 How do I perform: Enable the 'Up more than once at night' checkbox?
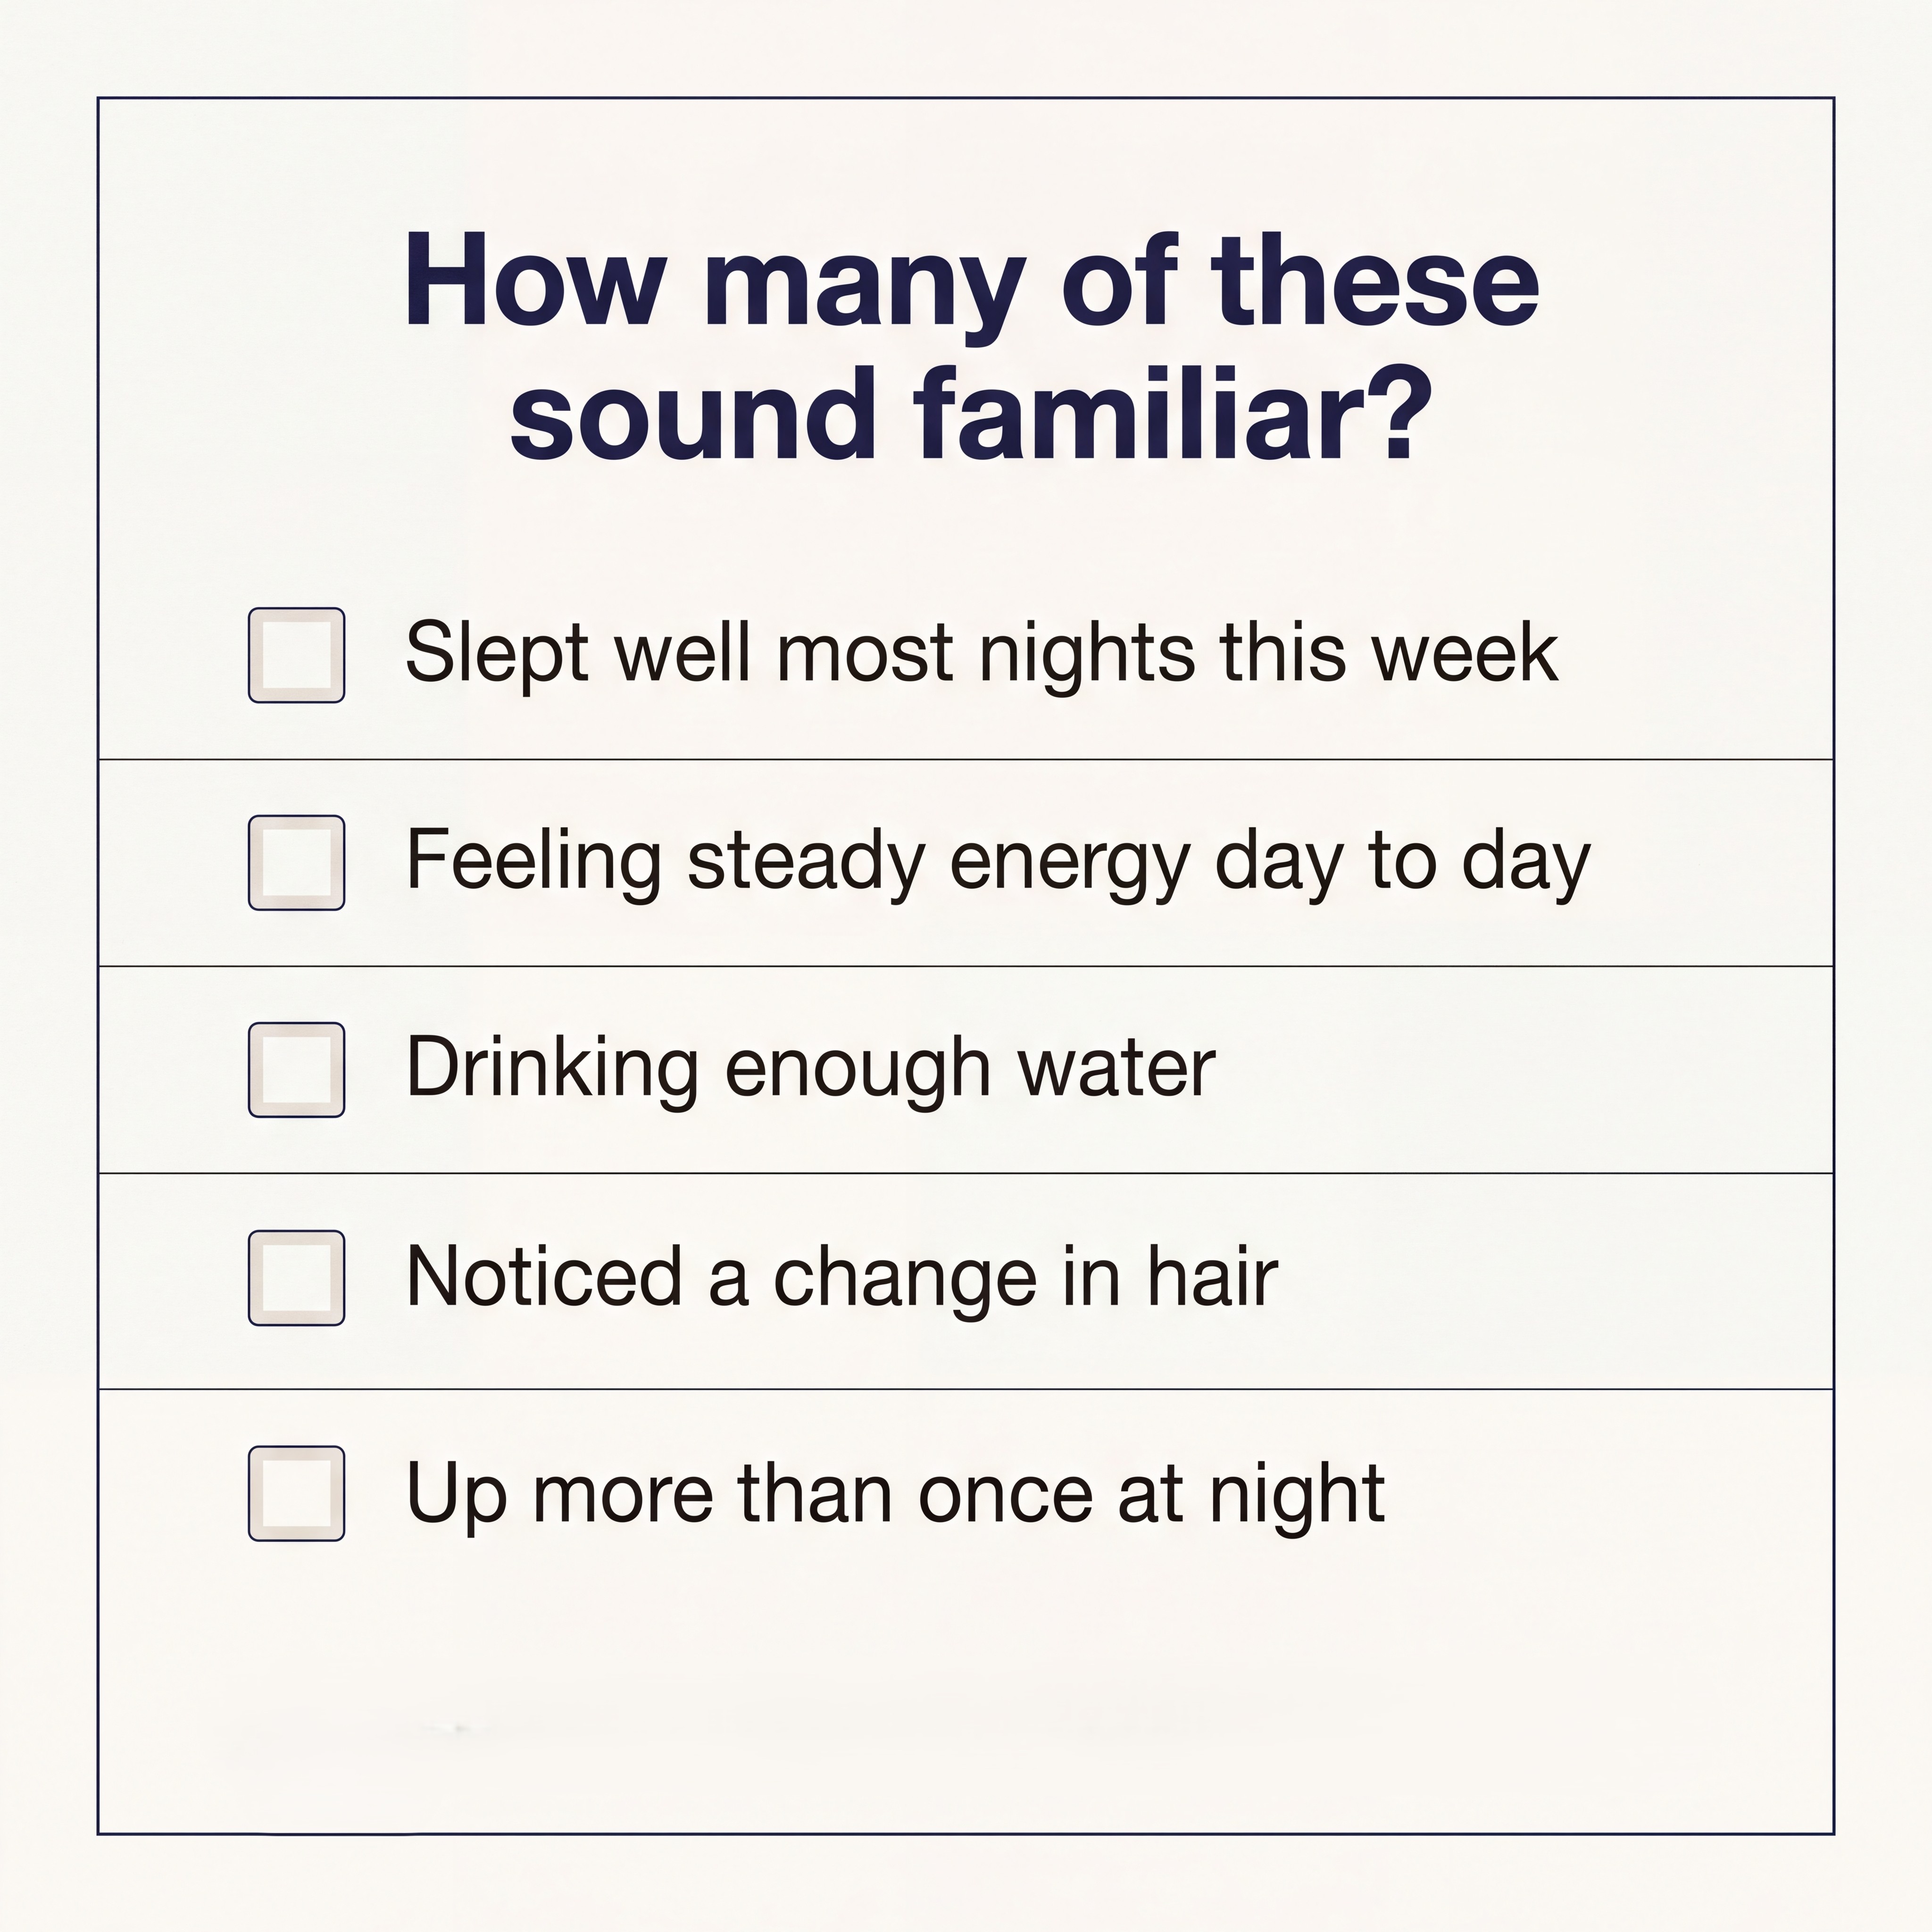coord(296,1493)
